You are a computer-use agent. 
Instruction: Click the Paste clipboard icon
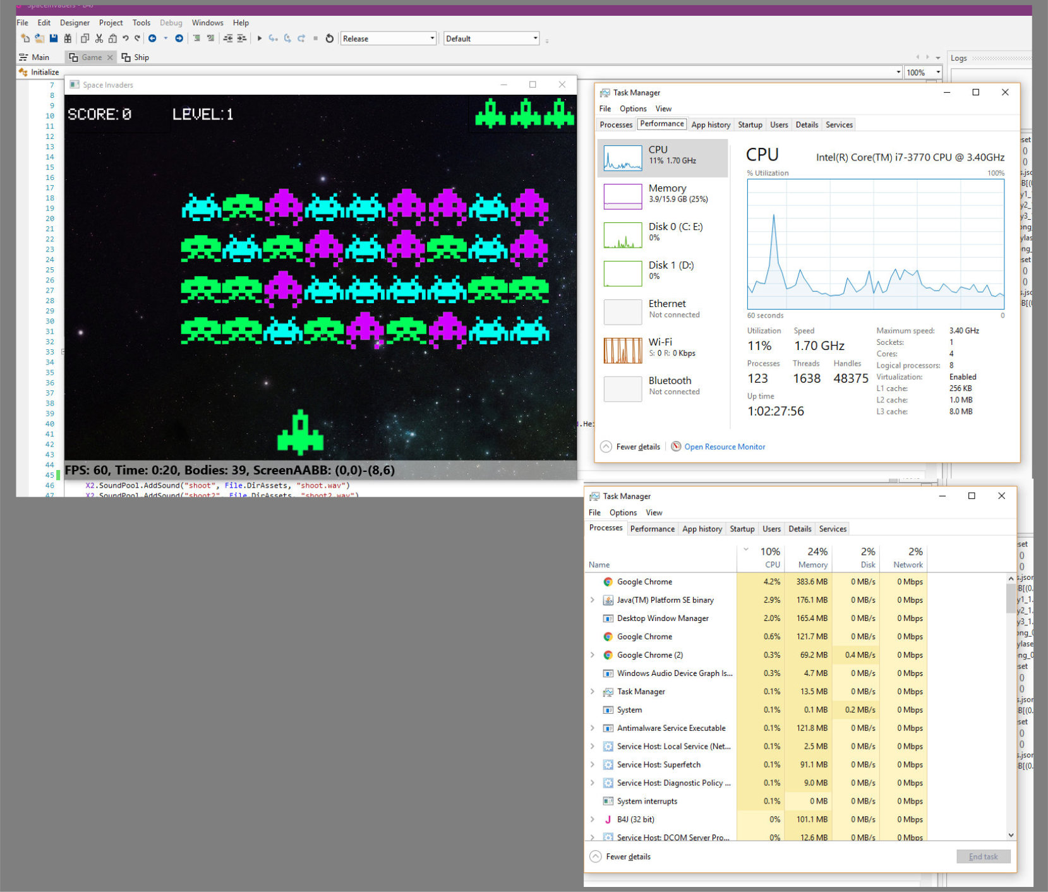pos(112,39)
